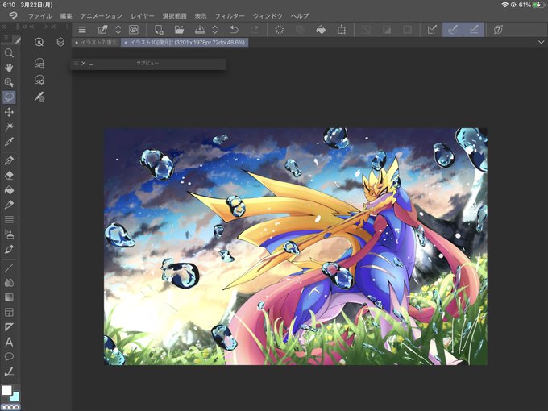Toggle Snap to Ruler in command bar
The width and height of the screenshot is (548, 411).
pos(432,30)
